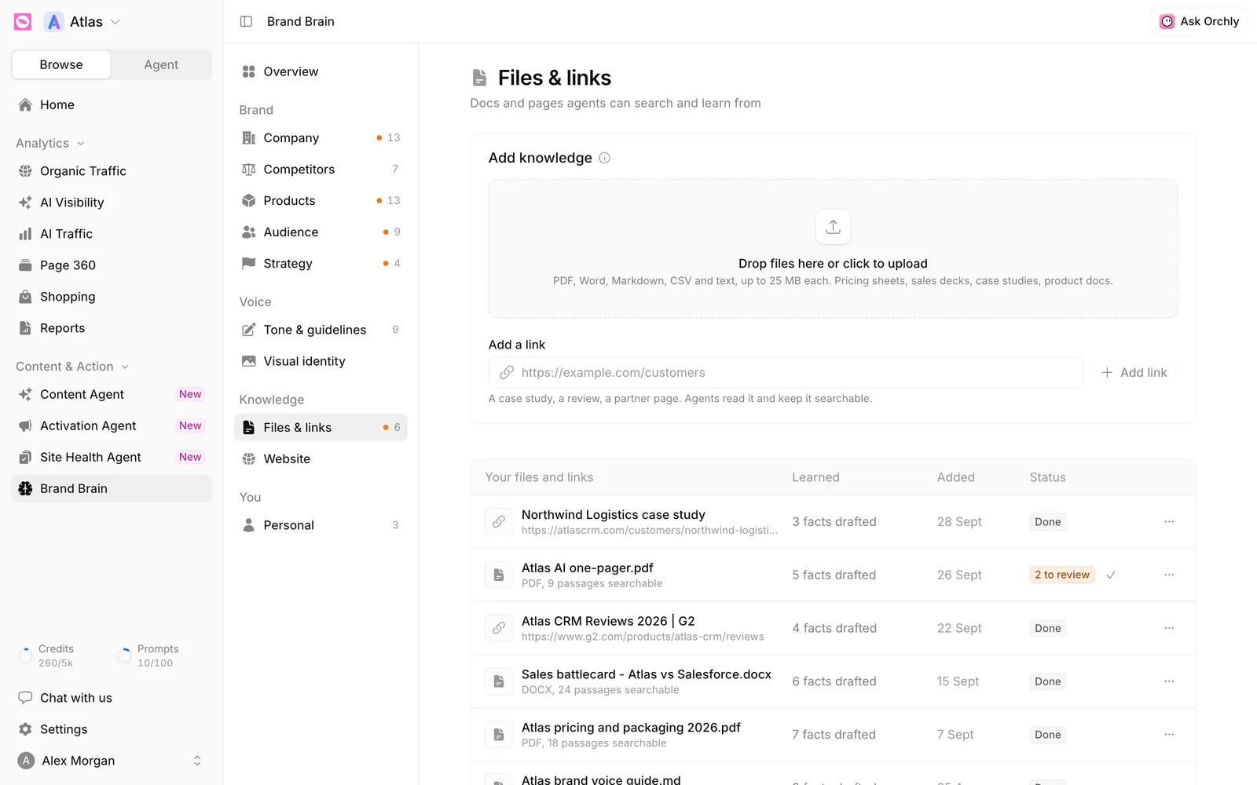Open Visual identity under Voice
The image size is (1257, 785).
pyautogui.click(x=321, y=361)
